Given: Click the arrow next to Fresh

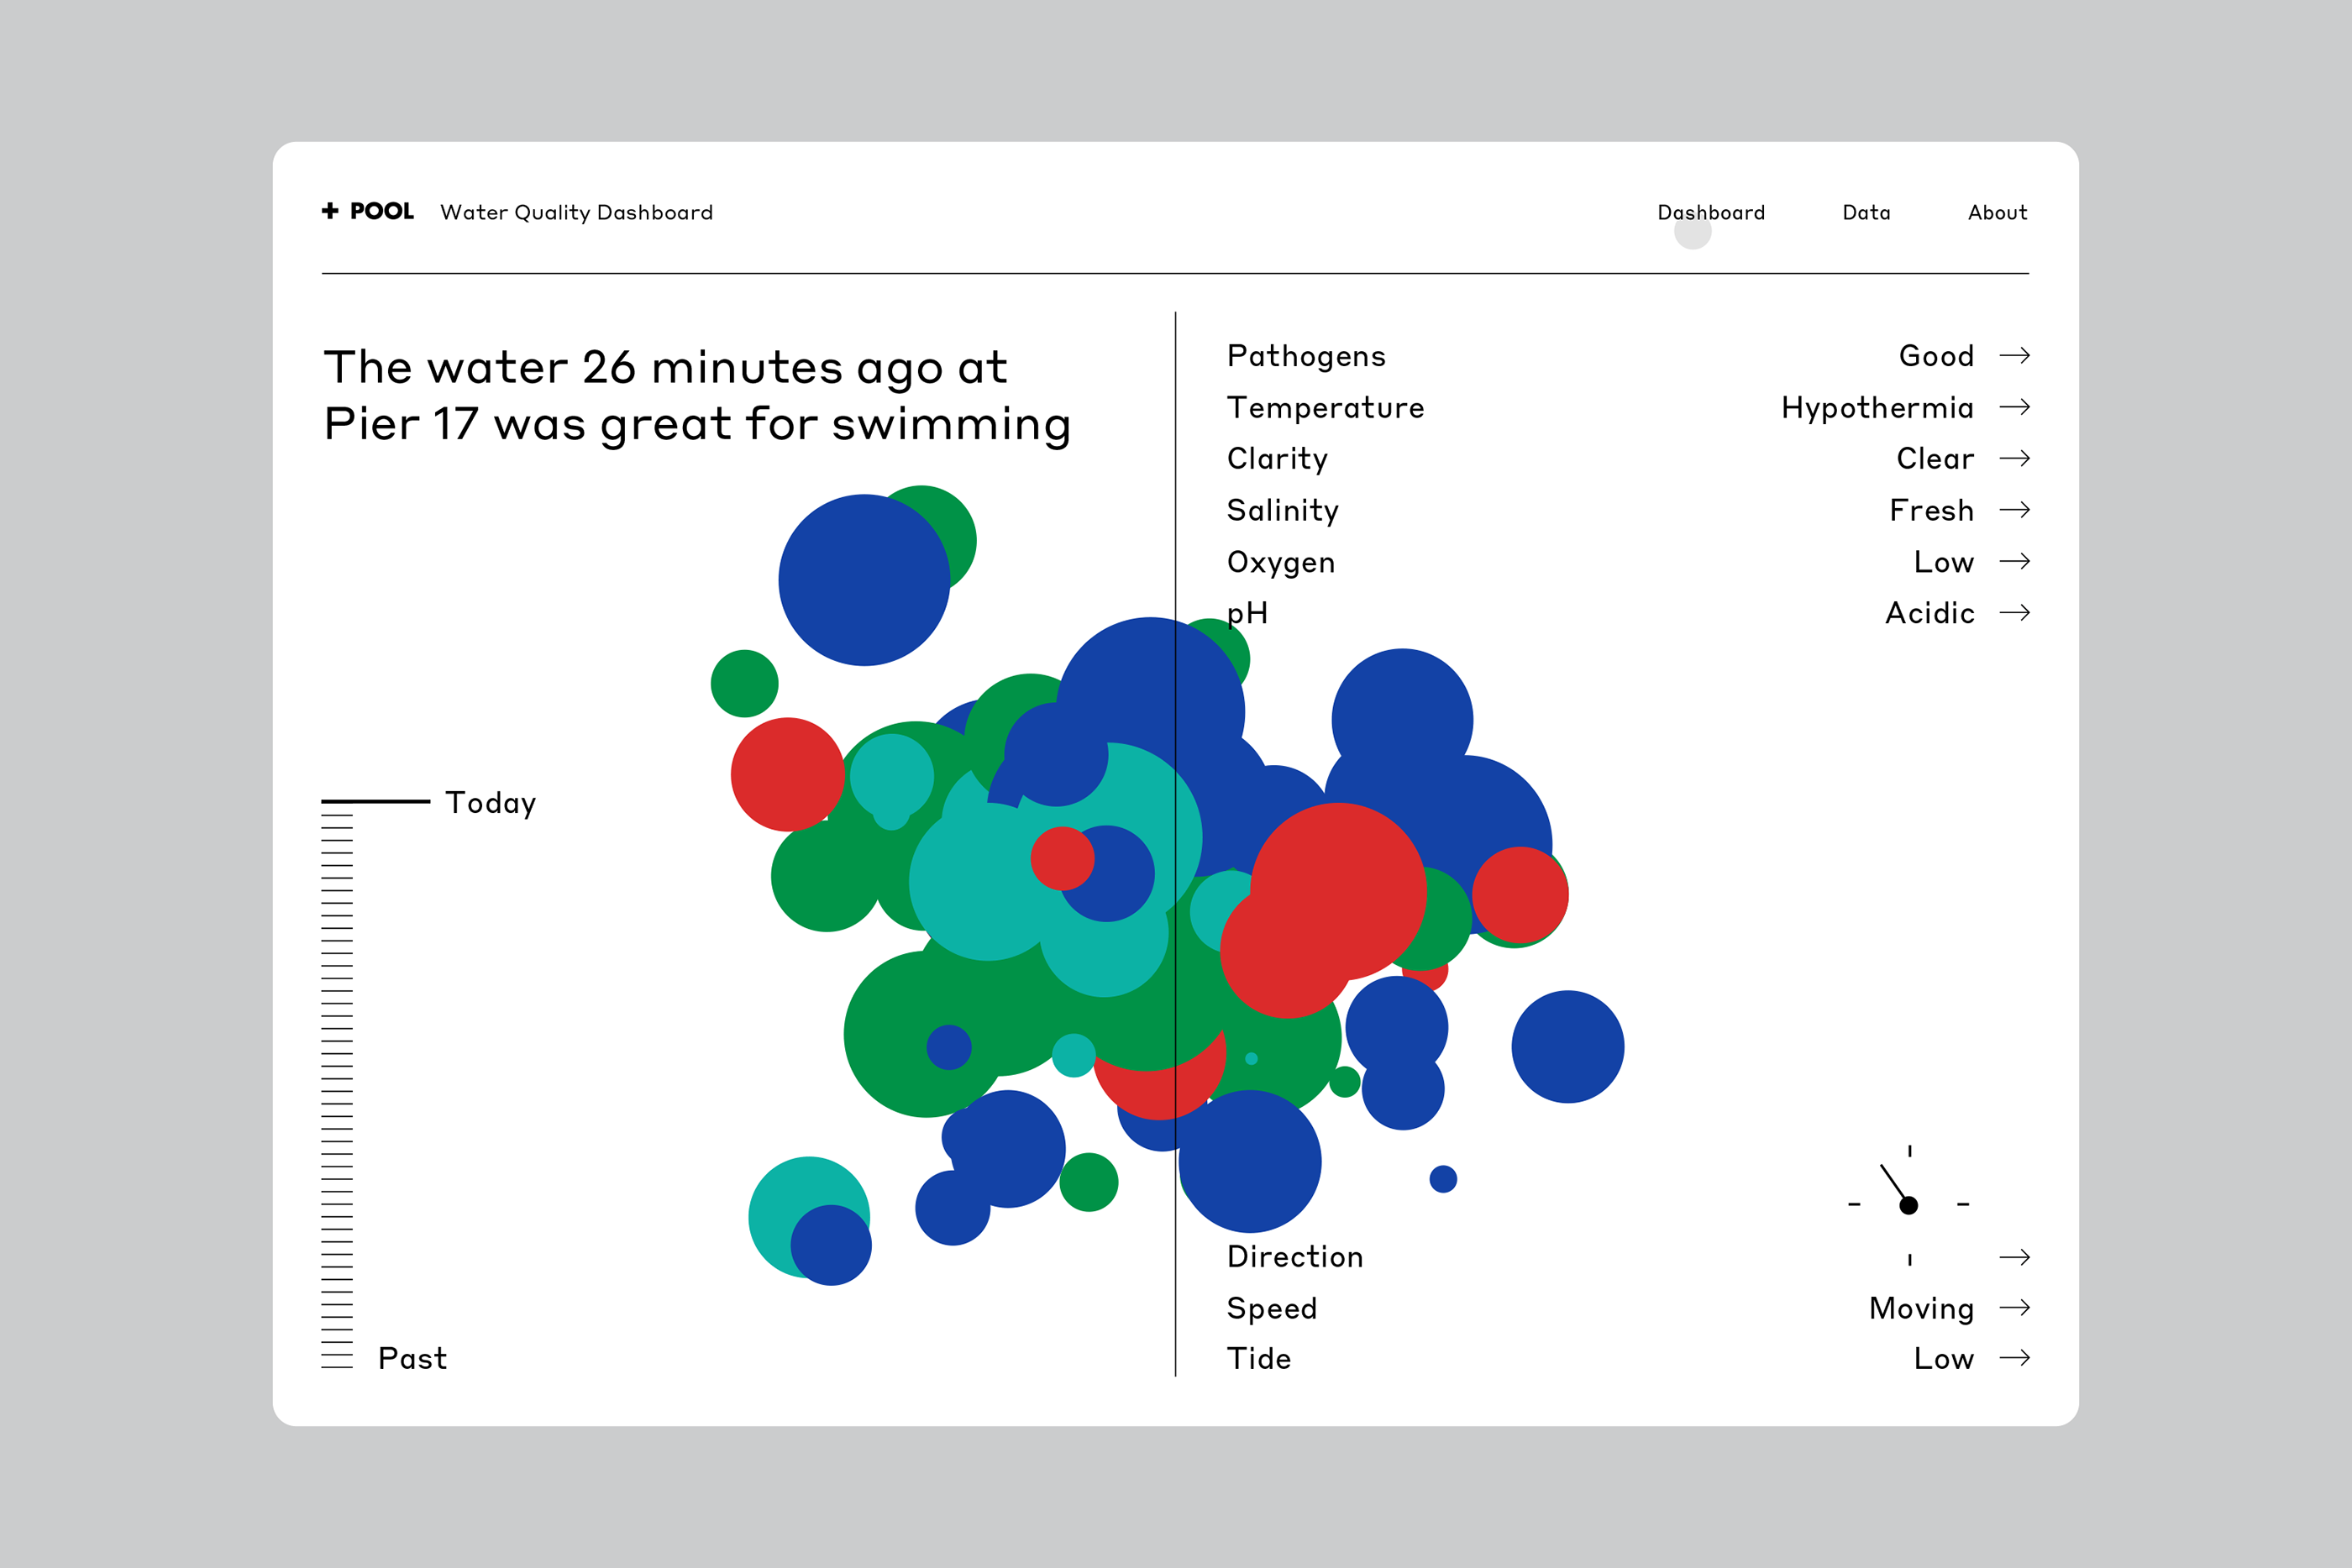Looking at the screenshot, I should pos(2014,510).
